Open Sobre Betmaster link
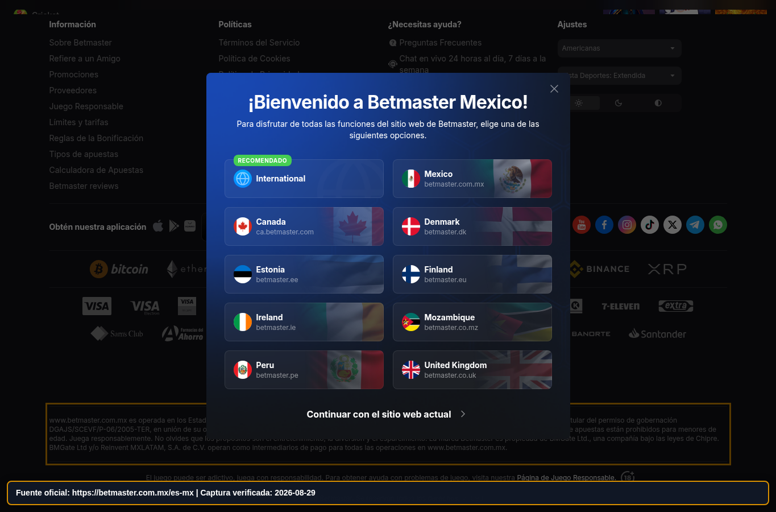The image size is (776, 512). pos(80,43)
